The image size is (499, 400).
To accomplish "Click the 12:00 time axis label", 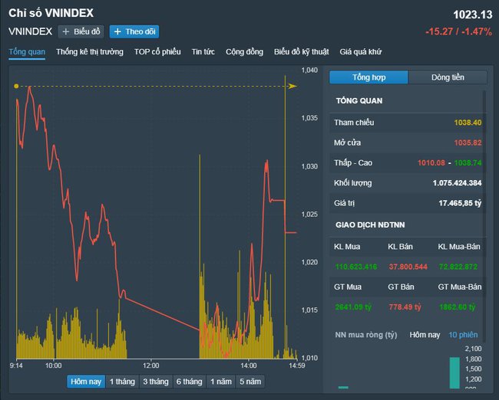I will (x=150, y=366).
